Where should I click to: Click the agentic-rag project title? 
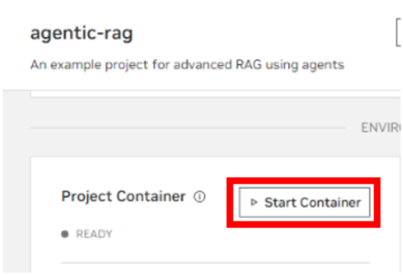[x=81, y=33]
